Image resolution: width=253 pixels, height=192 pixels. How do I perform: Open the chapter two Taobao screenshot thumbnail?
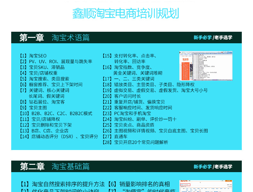[206, 186]
